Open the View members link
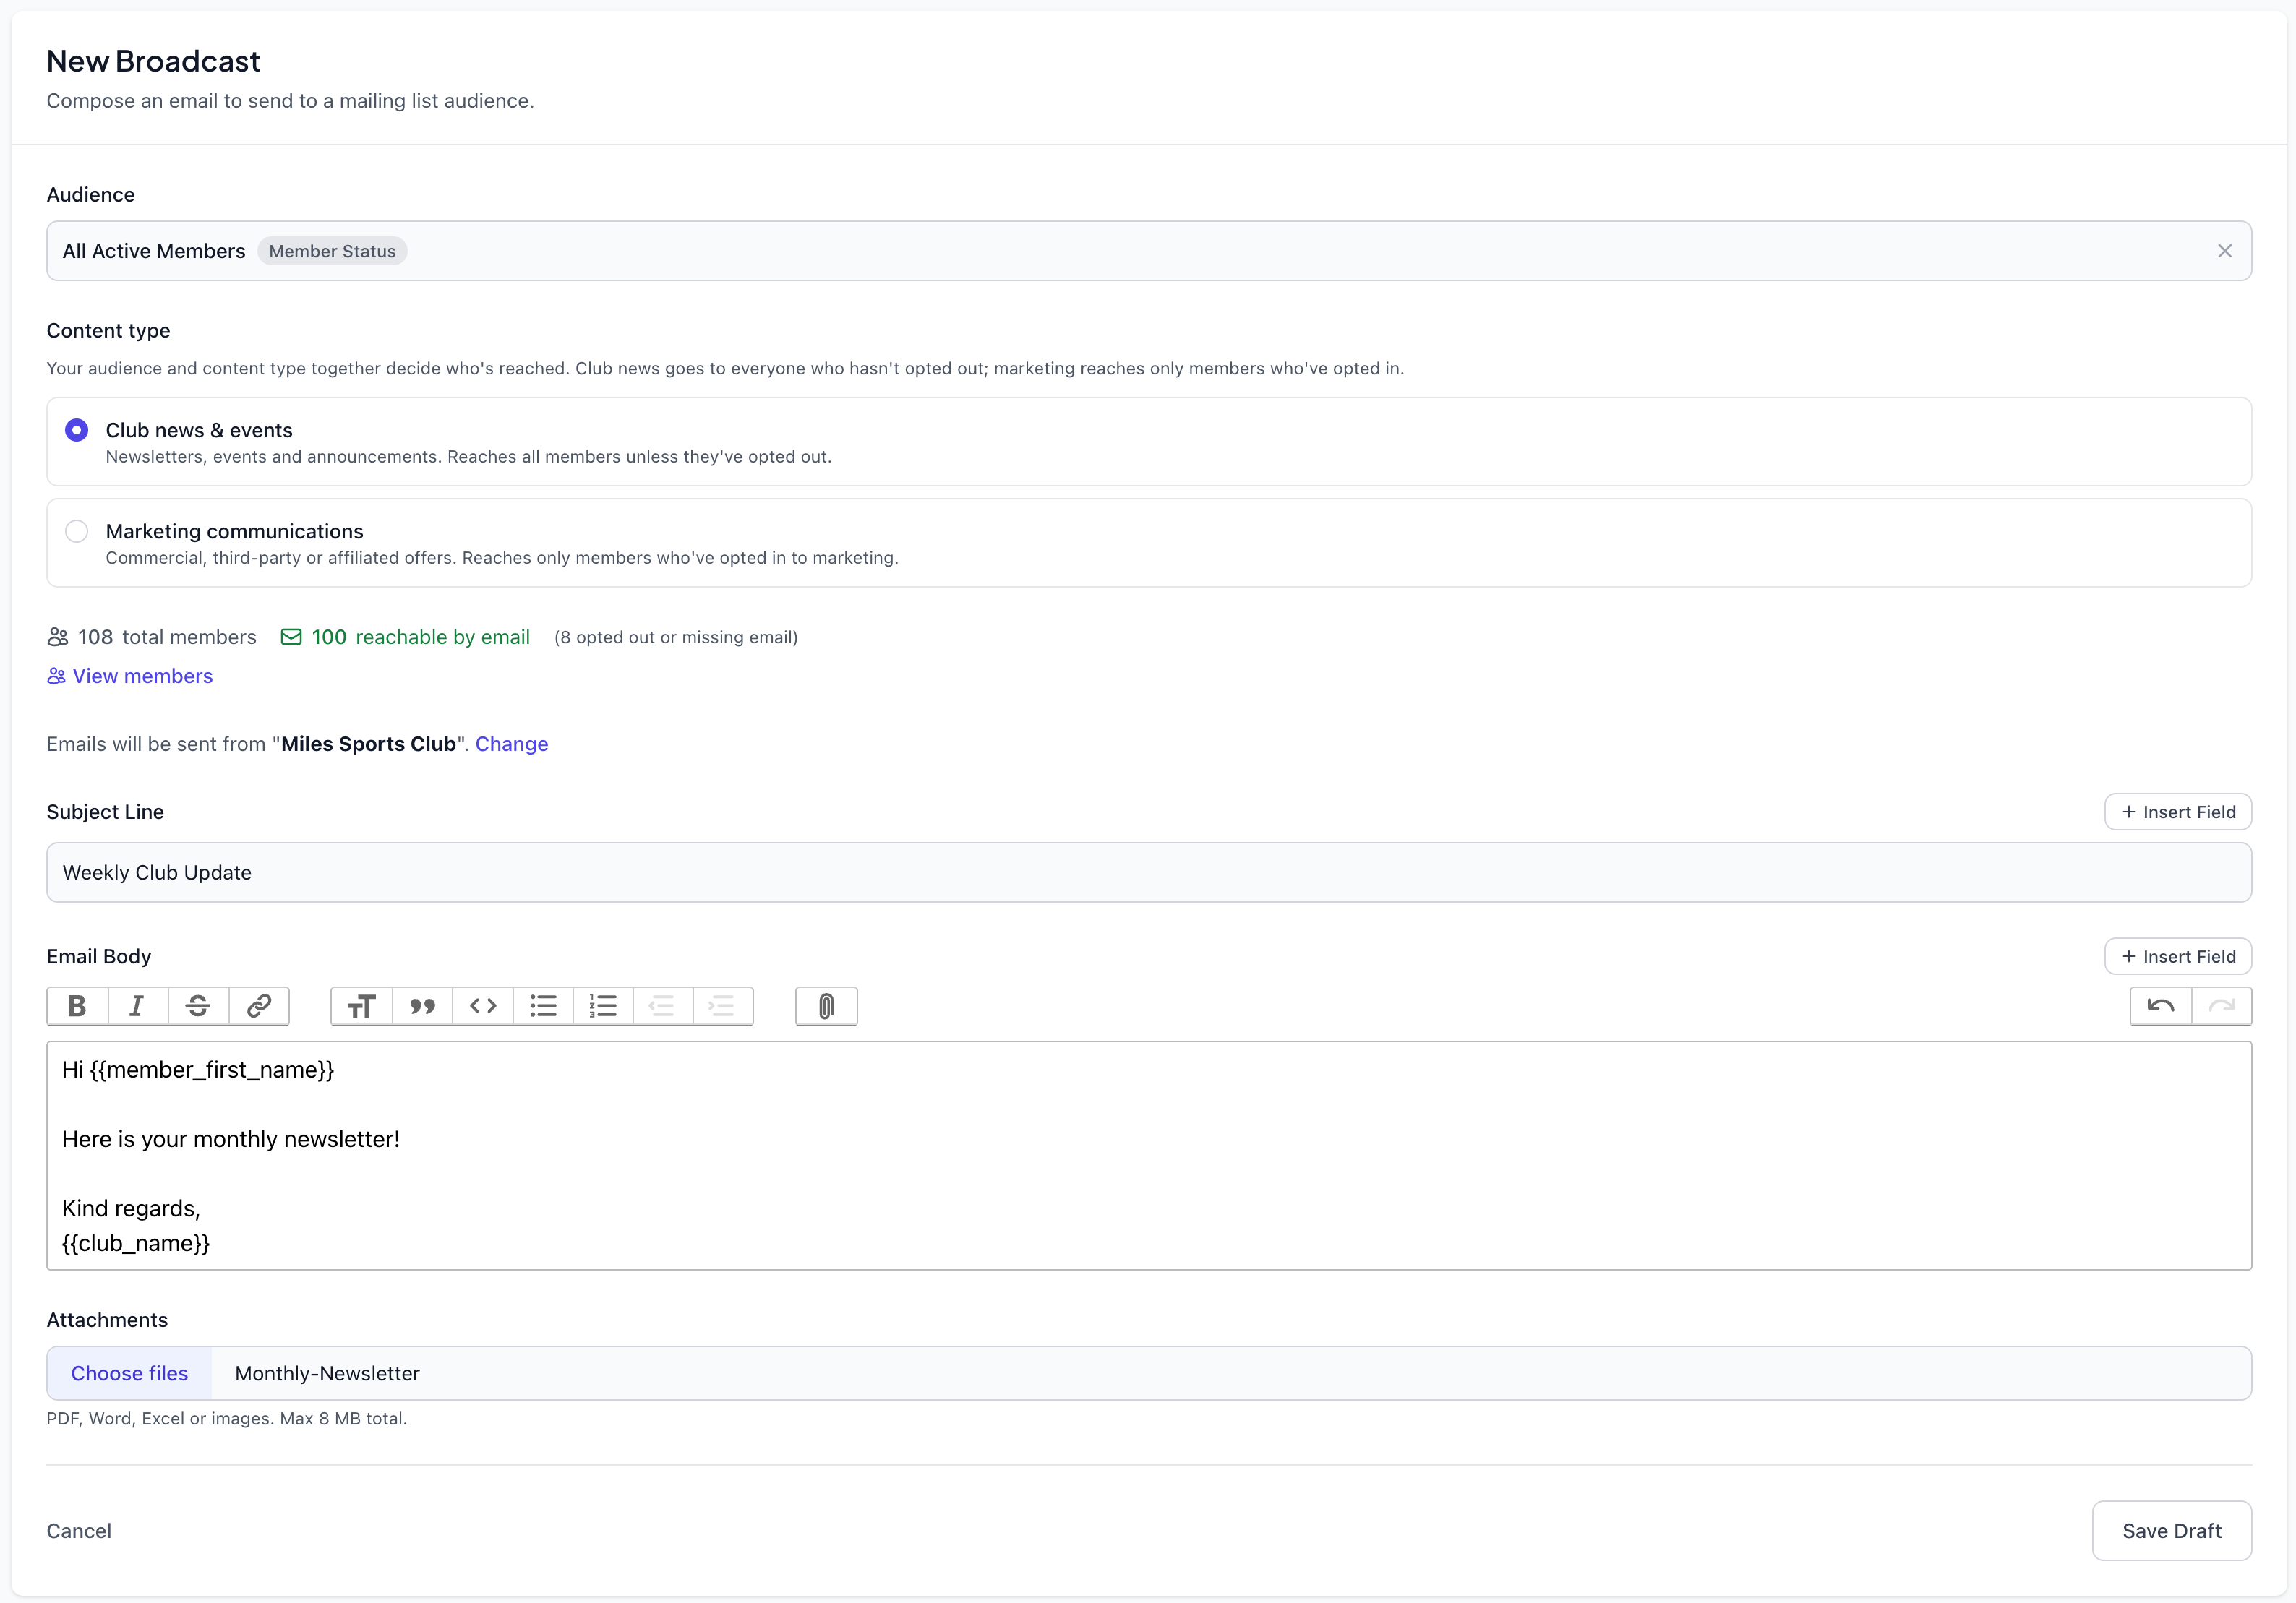The image size is (2296, 1603). pos(130,676)
